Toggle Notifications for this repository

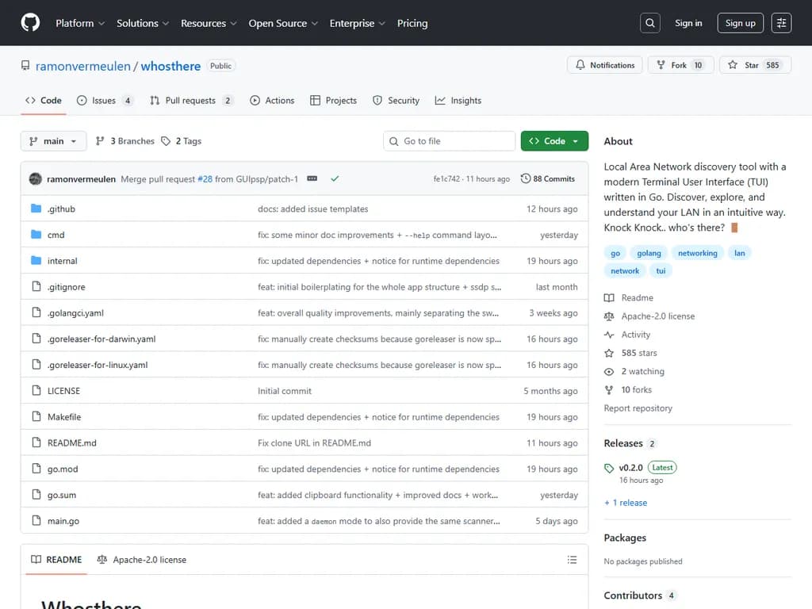[605, 65]
